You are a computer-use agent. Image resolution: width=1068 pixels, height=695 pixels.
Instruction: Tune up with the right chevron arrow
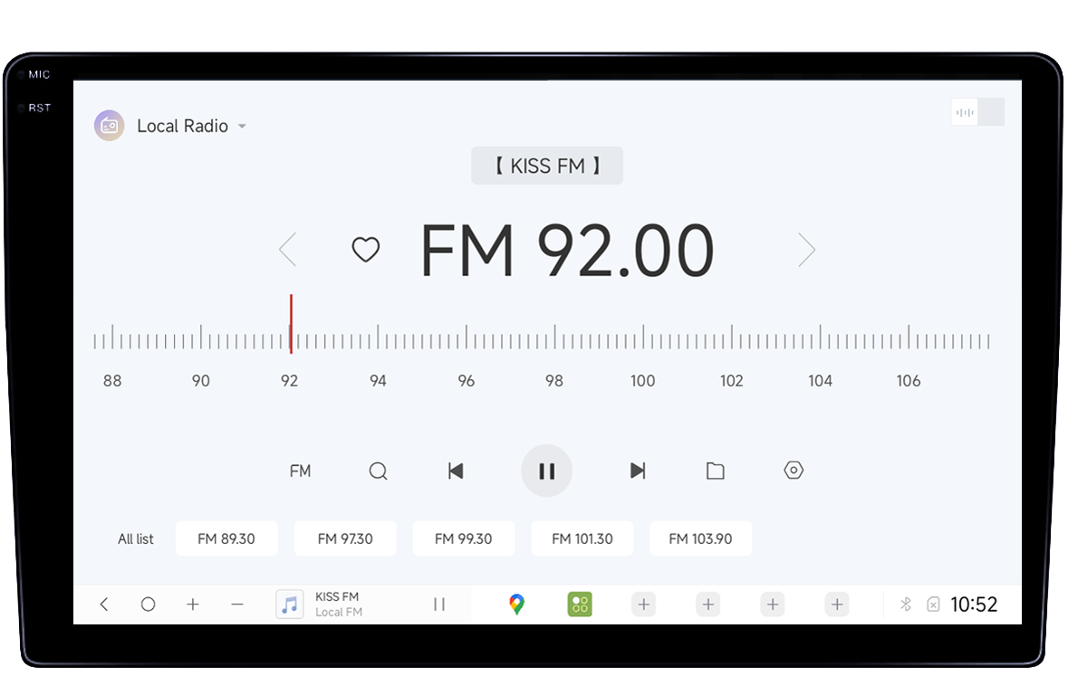pos(806,249)
